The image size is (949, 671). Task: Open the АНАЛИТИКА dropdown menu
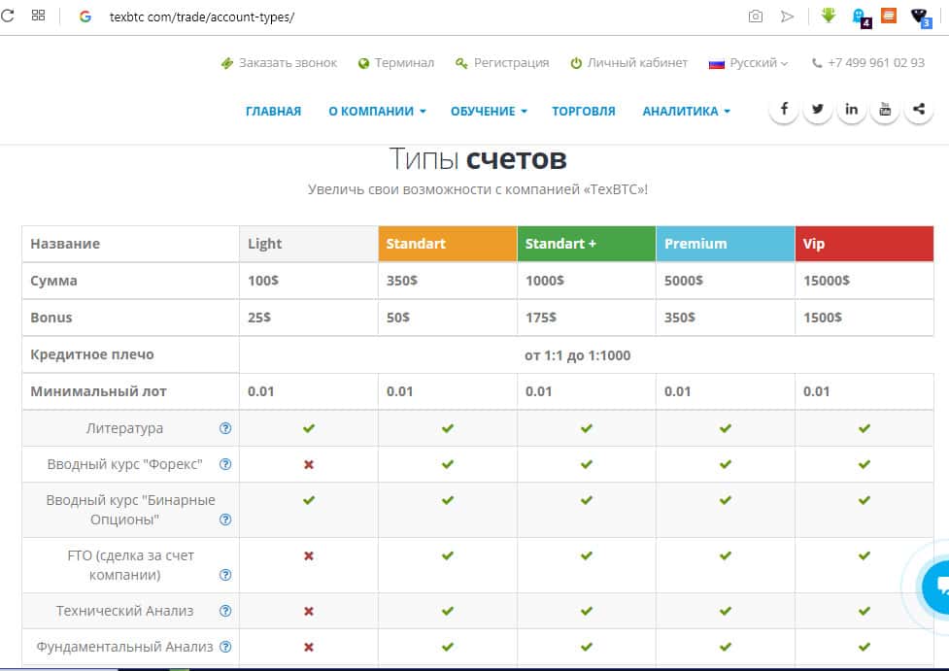coord(686,112)
